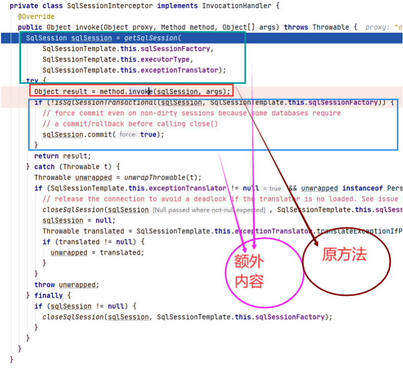
Task: Click the 'if (translated != null)' line
Action: [94, 242]
